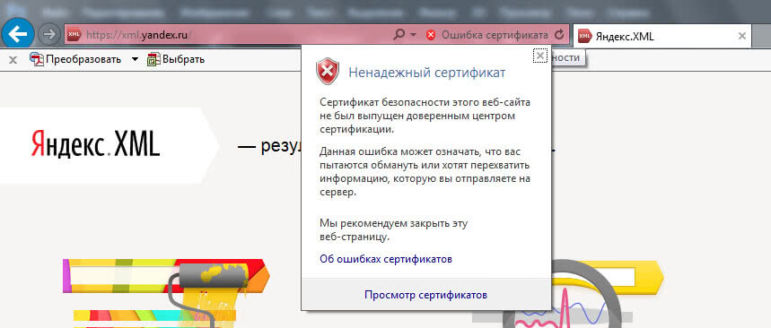Click the XML site icon in address bar
The image size is (771, 328).
click(74, 35)
